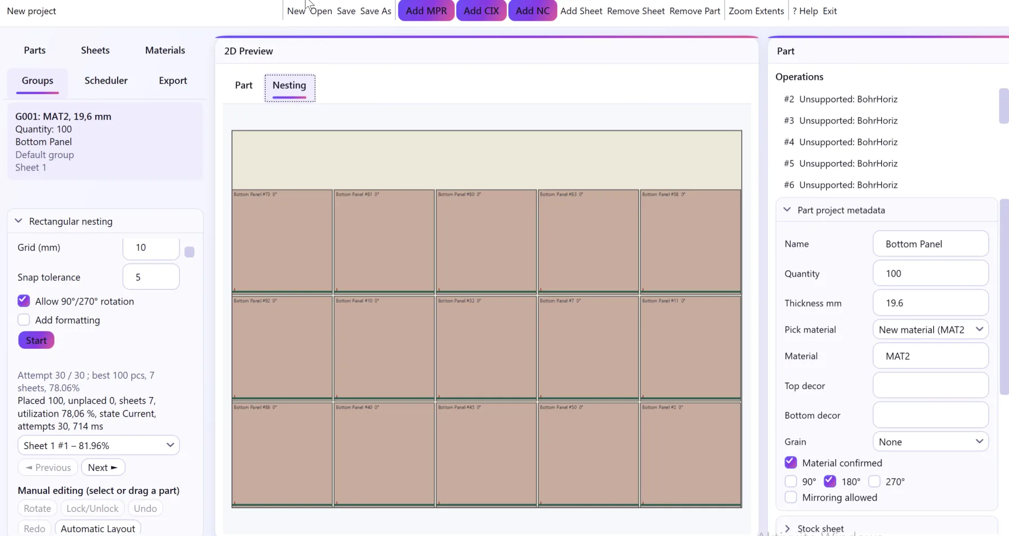The width and height of the screenshot is (1009, 536).
Task: Click the Lock/Unlock button
Action: (92, 509)
